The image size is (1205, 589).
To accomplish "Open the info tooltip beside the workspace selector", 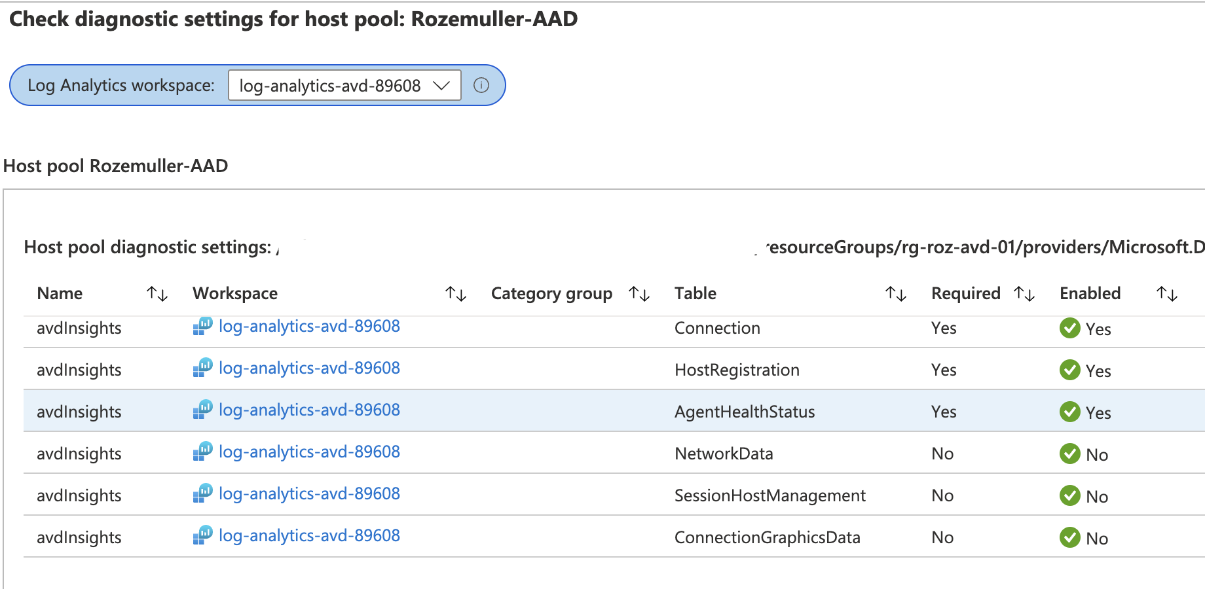I will tap(483, 85).
